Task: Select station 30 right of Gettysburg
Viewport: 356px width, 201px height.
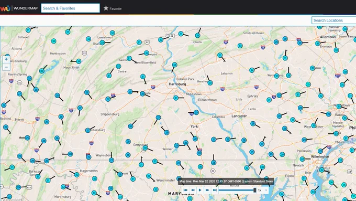Action: tap(146, 148)
